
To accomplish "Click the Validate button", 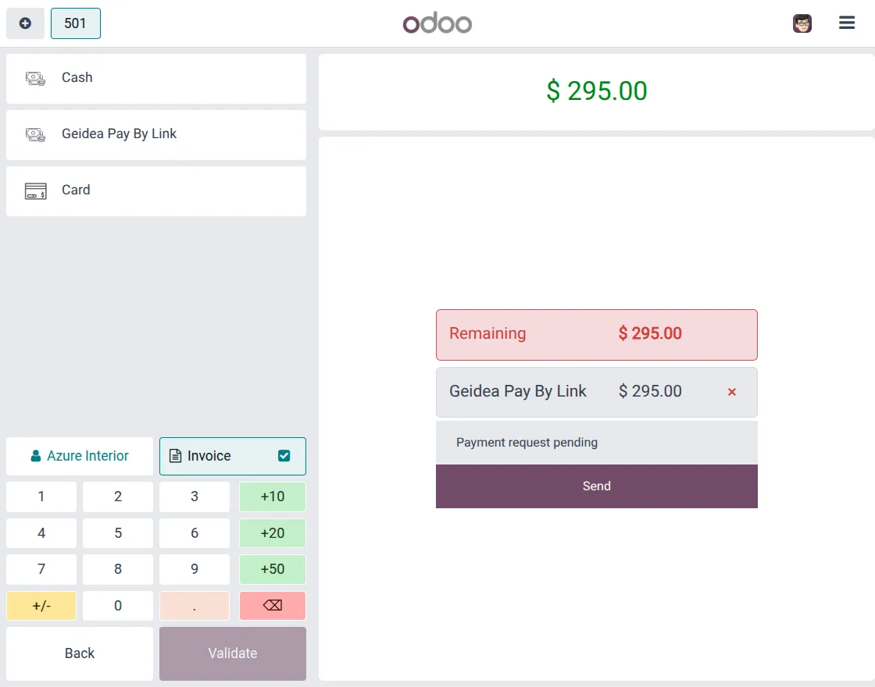I will pyautogui.click(x=233, y=653).
